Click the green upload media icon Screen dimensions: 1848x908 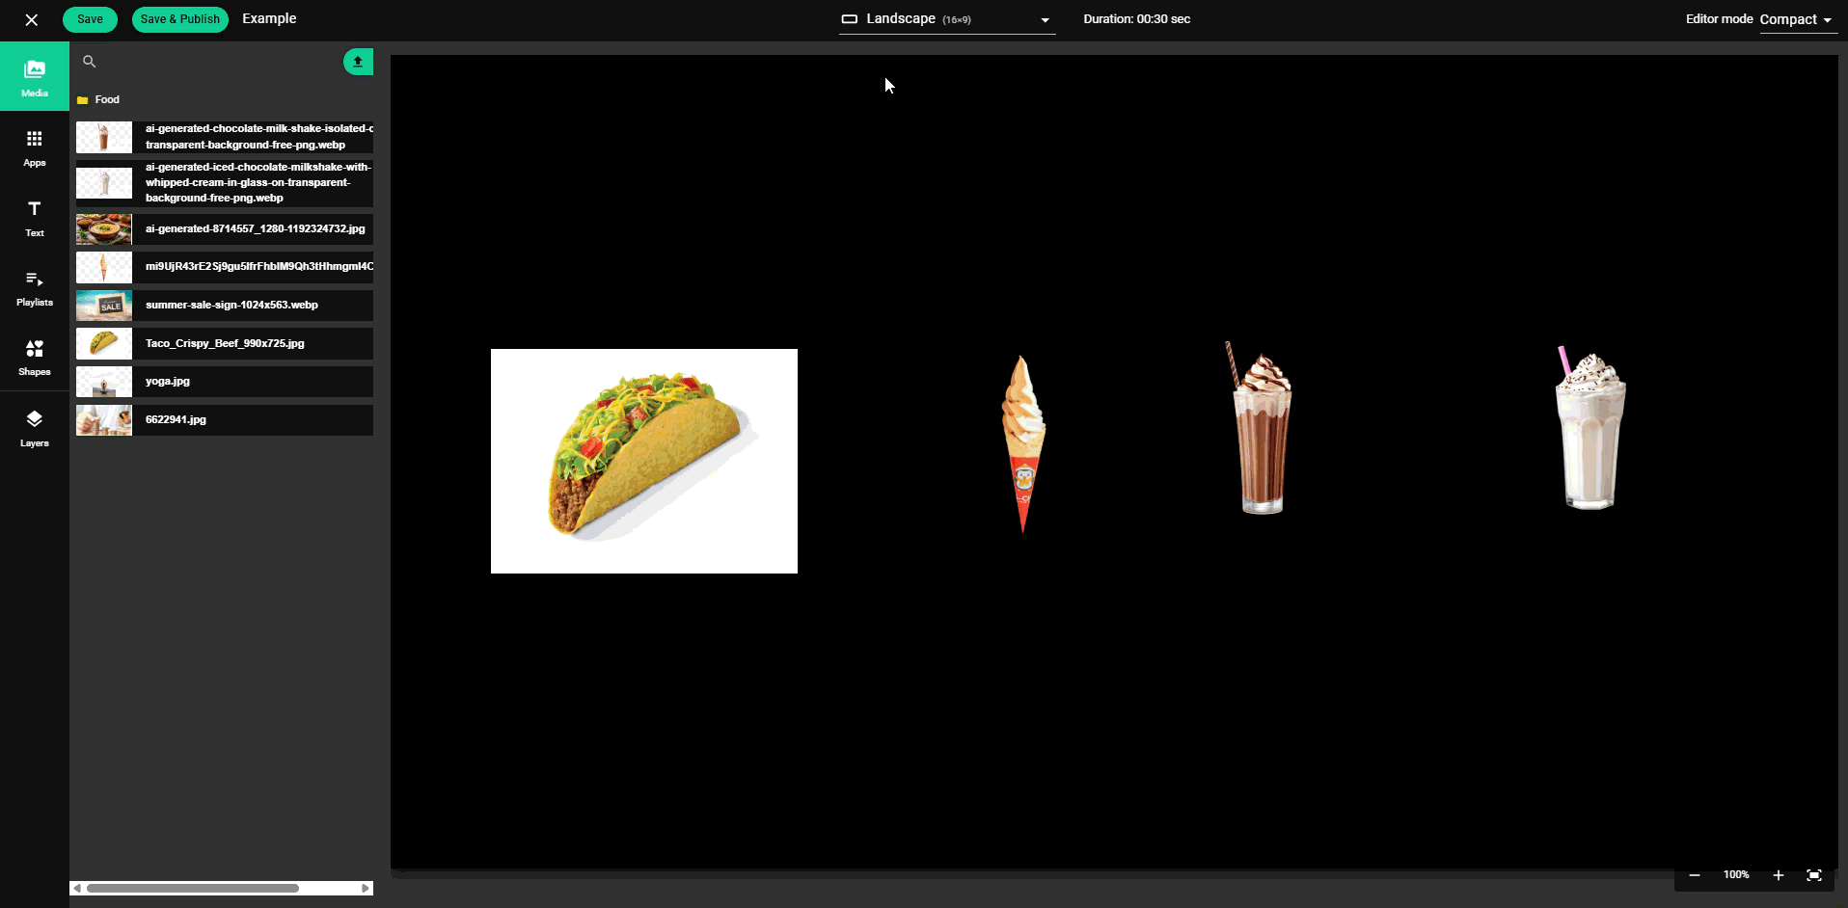(x=358, y=62)
